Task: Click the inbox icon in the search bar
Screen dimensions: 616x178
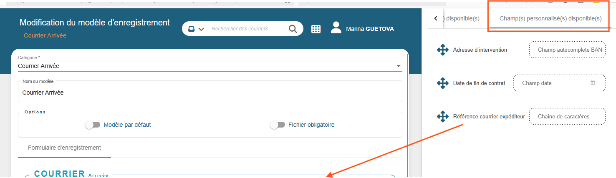Action: pyautogui.click(x=191, y=29)
